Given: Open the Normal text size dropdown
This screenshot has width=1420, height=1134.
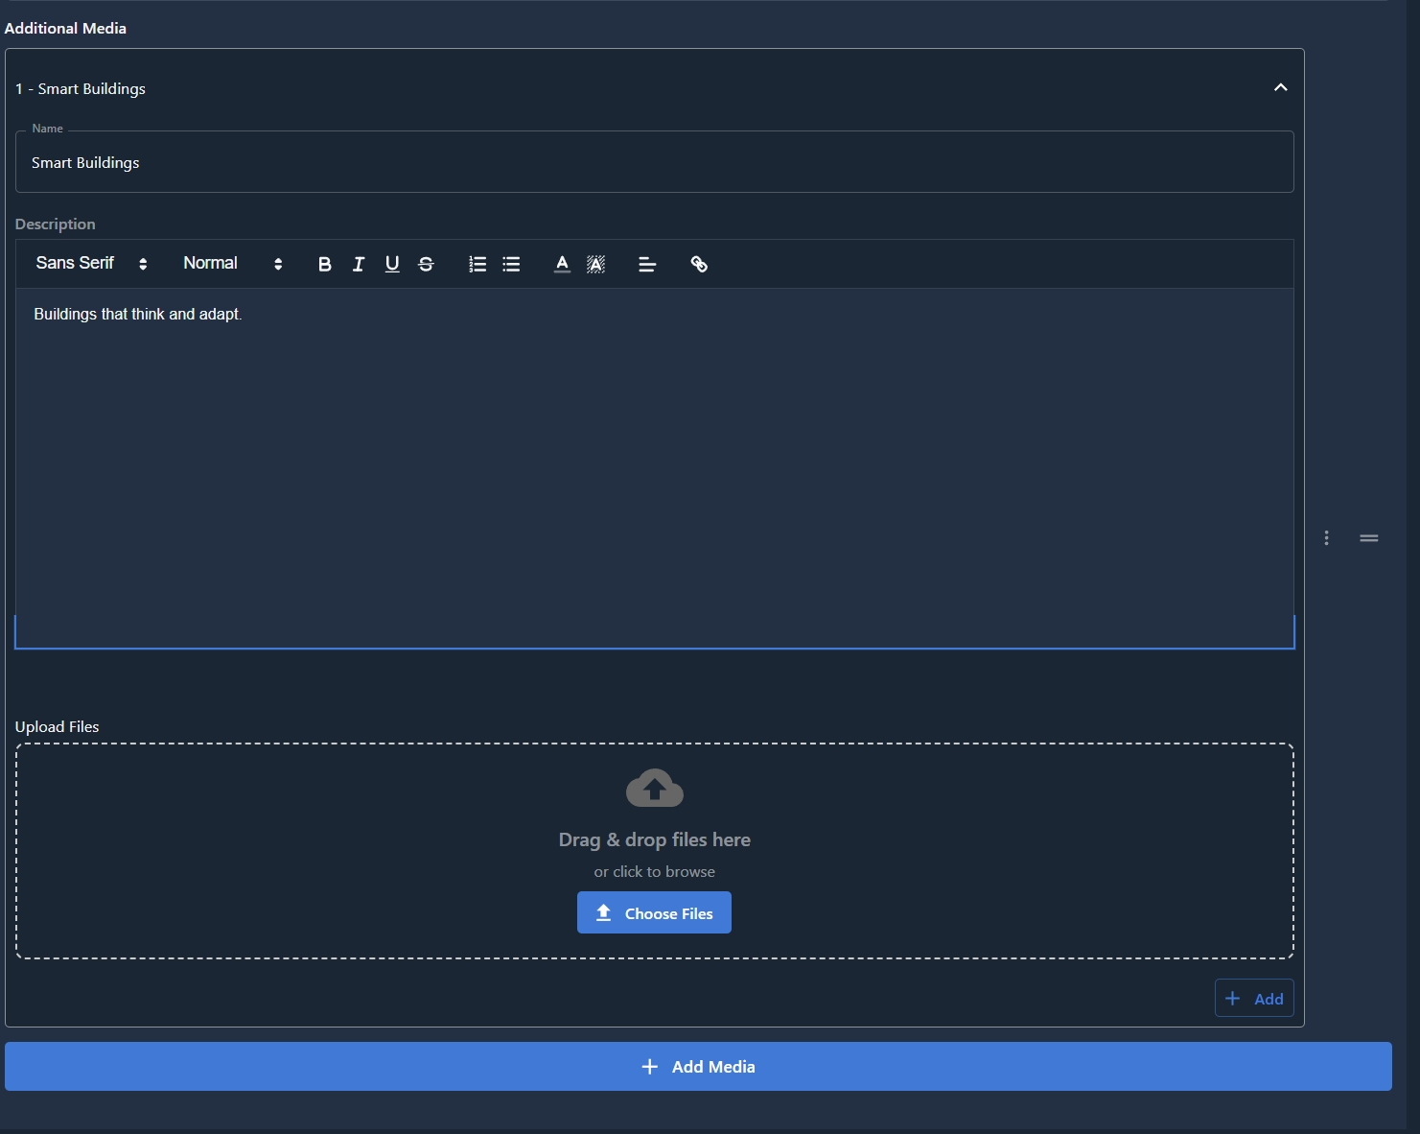Looking at the screenshot, I should pos(232,264).
